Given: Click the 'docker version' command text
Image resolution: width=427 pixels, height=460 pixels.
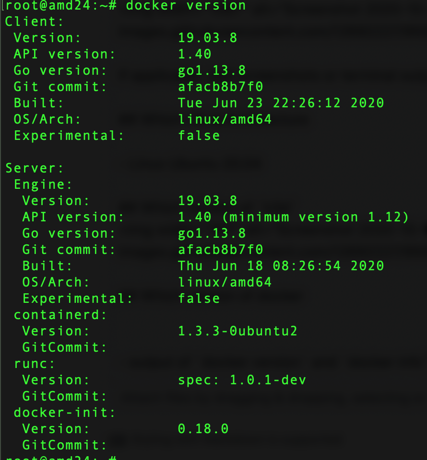Looking at the screenshot, I should click(x=186, y=5).
